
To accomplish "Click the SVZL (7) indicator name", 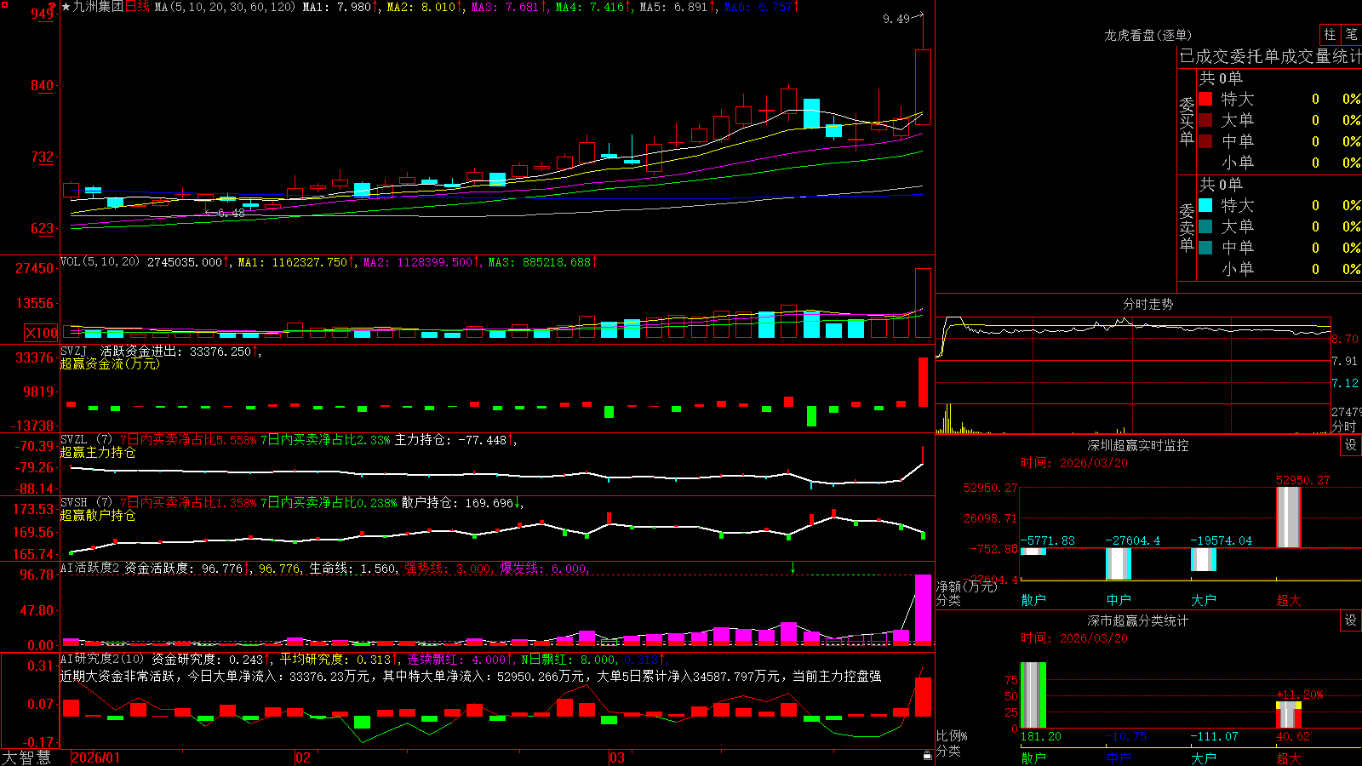I will pyautogui.click(x=86, y=439).
